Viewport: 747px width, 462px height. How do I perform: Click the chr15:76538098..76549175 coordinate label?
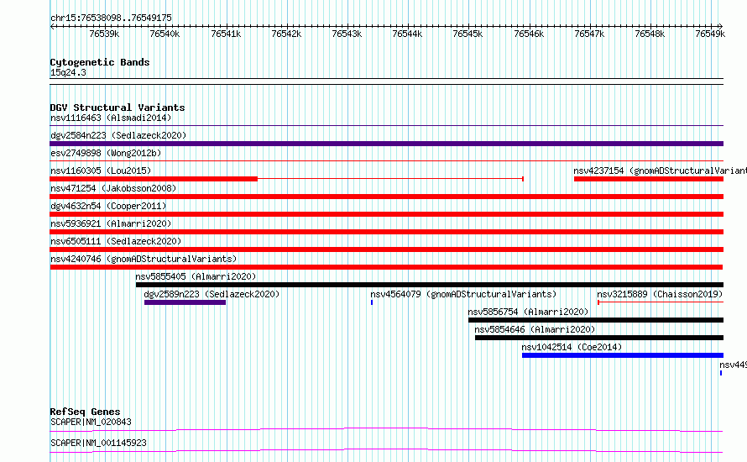[x=111, y=18]
